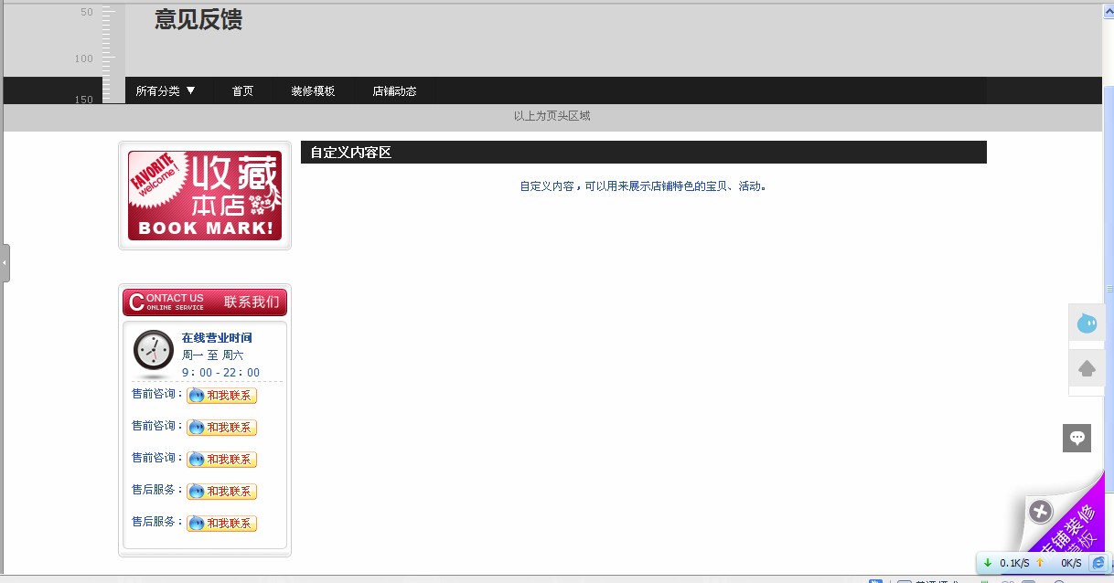Open Aliwangwang from the blue droplet sidebar icon
The image size is (1114, 583).
pos(1087,323)
